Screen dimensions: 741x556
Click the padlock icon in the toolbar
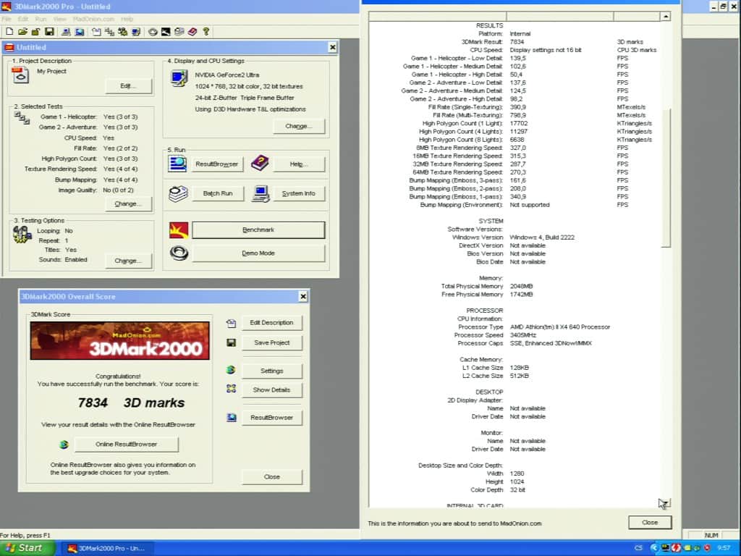pos(35,32)
